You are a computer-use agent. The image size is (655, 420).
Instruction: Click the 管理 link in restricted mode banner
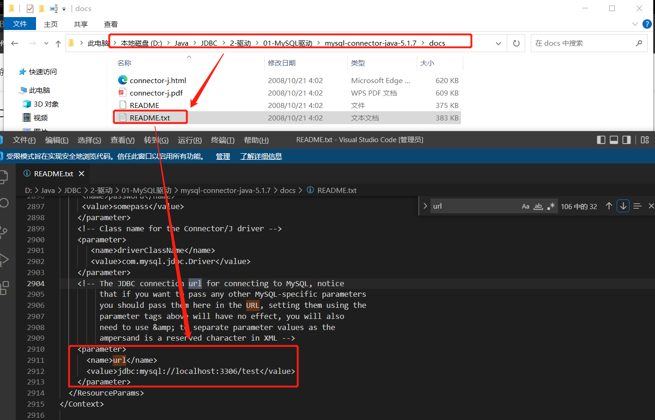(223, 156)
